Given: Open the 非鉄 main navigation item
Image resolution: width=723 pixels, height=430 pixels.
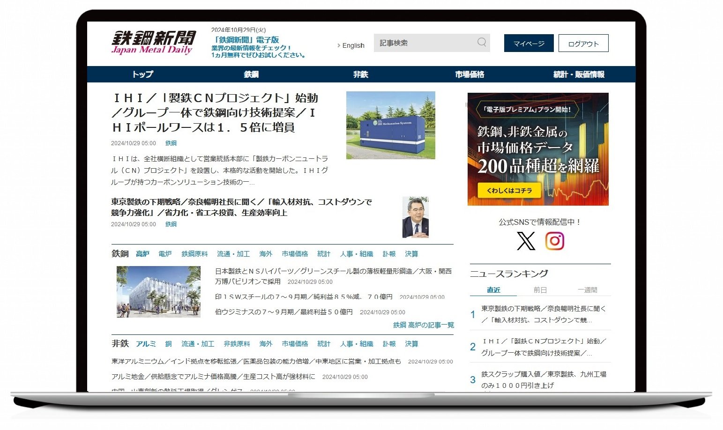Looking at the screenshot, I should coord(360,74).
